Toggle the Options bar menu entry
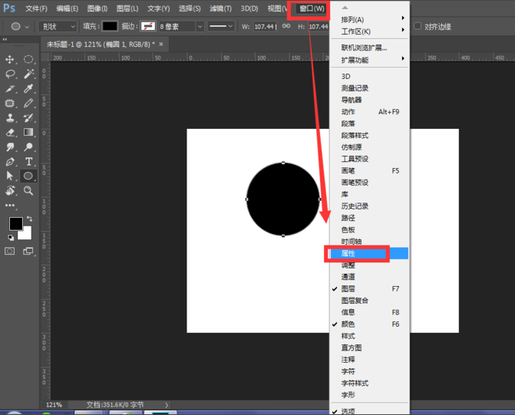The height and width of the screenshot is (415, 515). [x=369, y=410]
